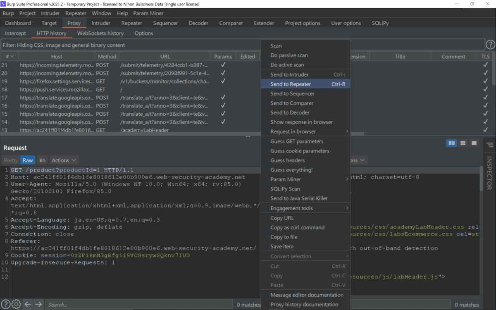Choose Show response in browser
Image resolution: width=496 pixels, height=310 pixels.
(305, 122)
